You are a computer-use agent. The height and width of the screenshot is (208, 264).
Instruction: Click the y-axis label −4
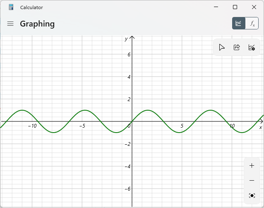pyautogui.click(x=127, y=167)
